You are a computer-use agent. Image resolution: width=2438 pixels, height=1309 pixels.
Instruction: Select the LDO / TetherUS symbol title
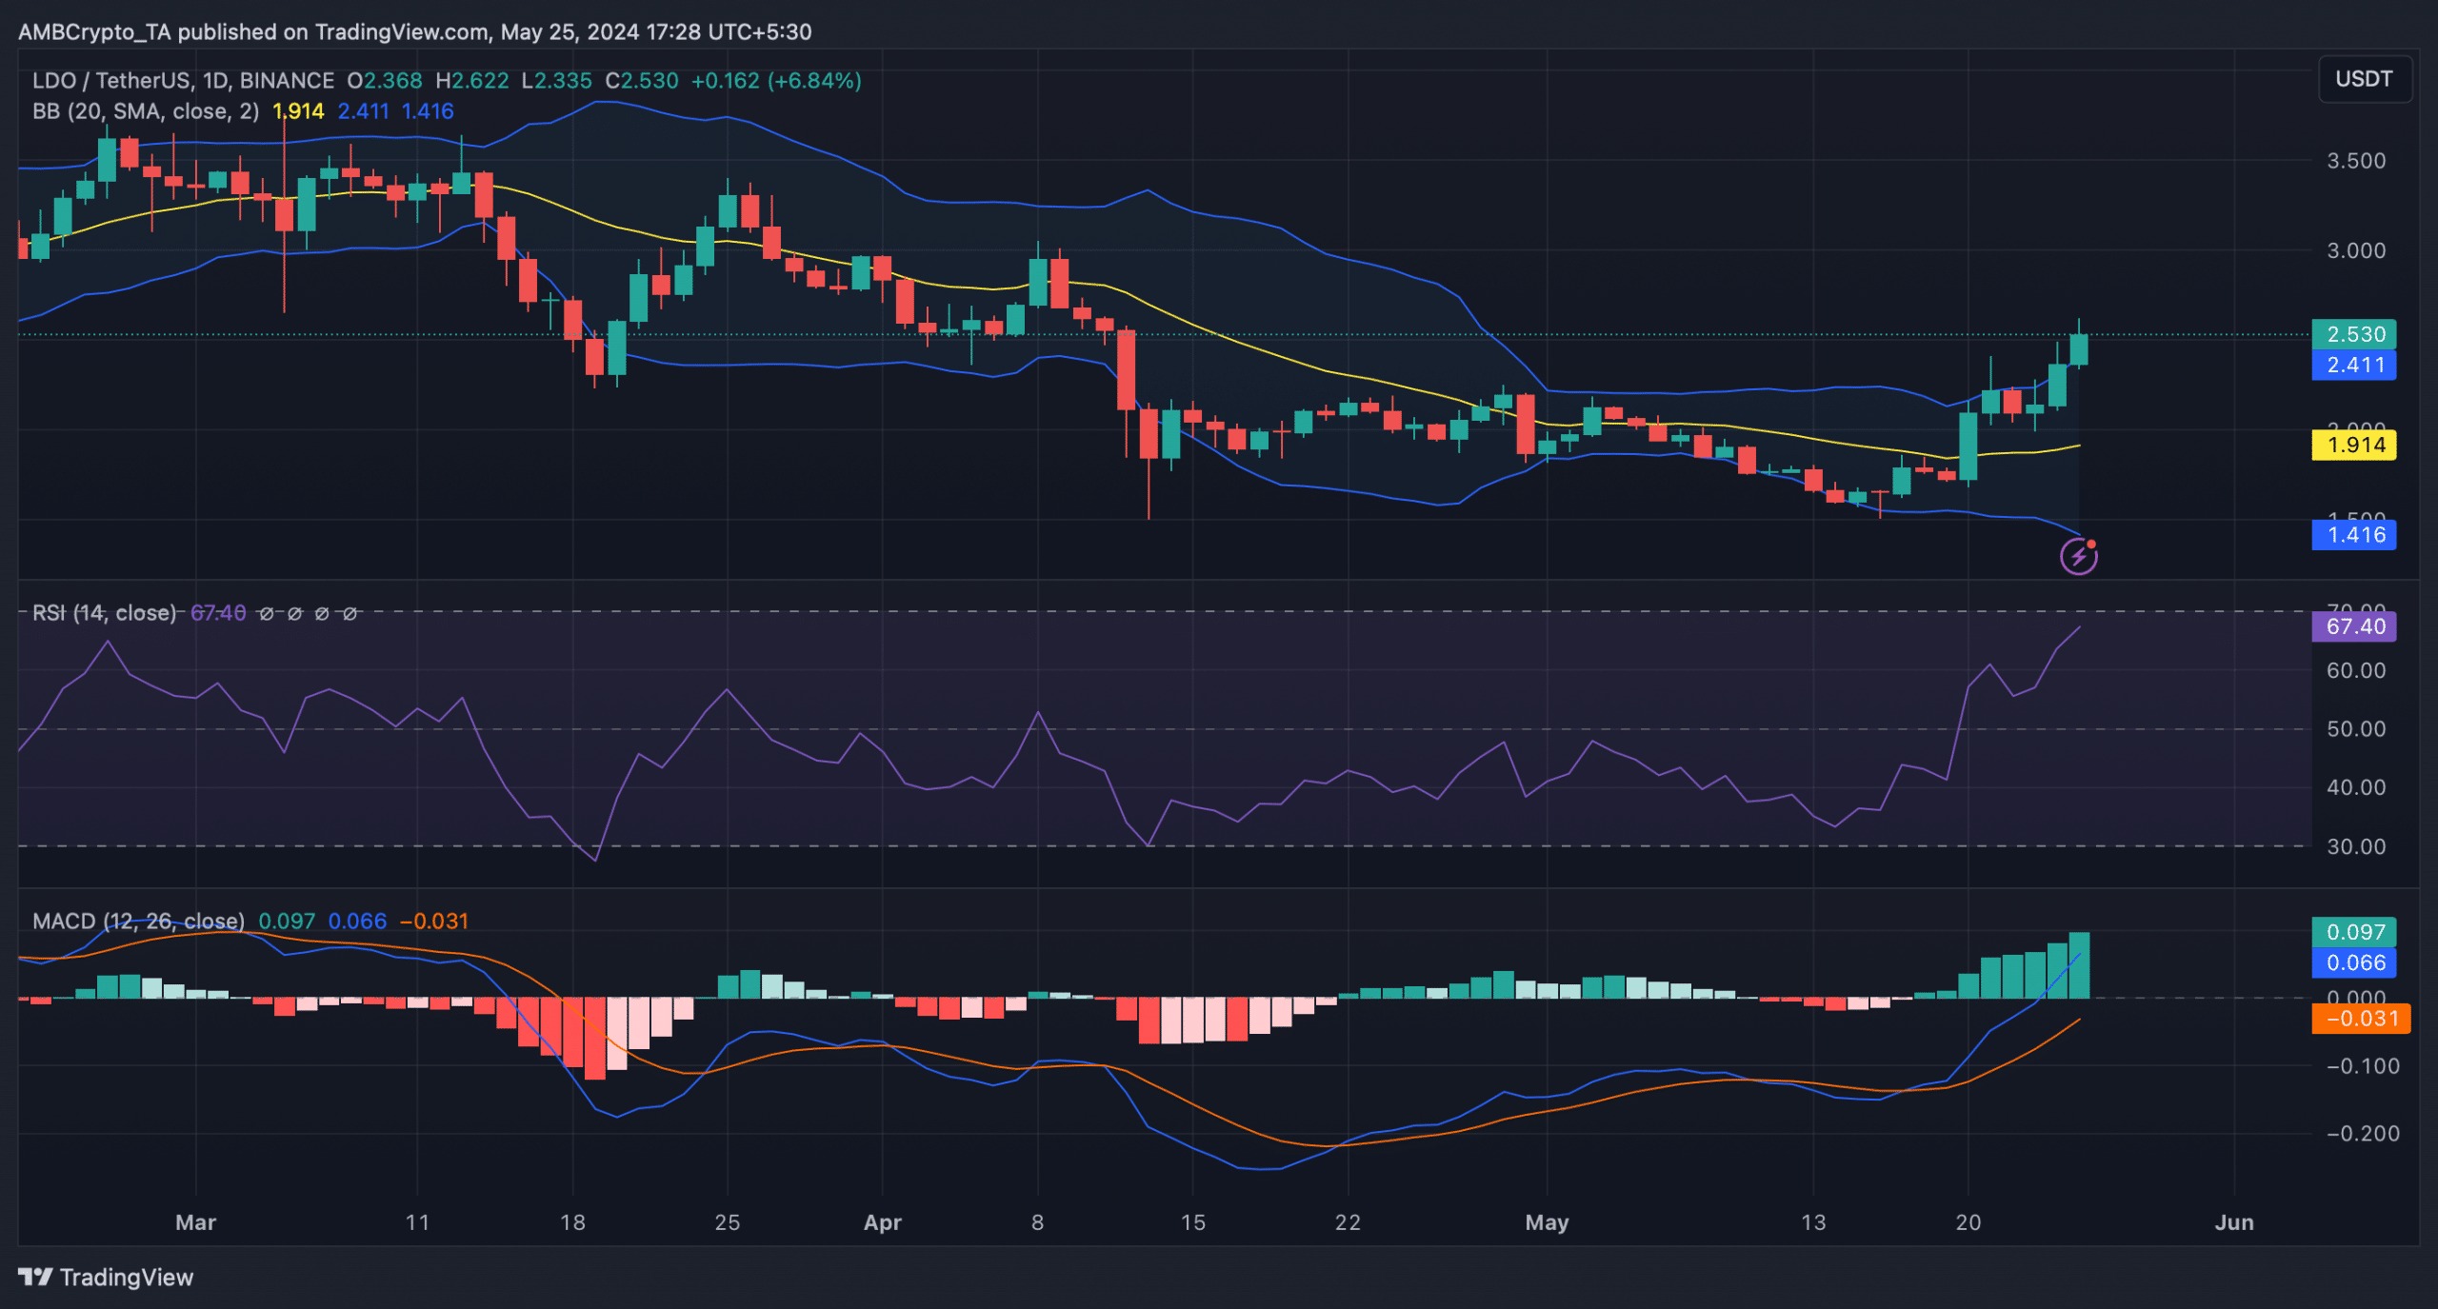[183, 81]
